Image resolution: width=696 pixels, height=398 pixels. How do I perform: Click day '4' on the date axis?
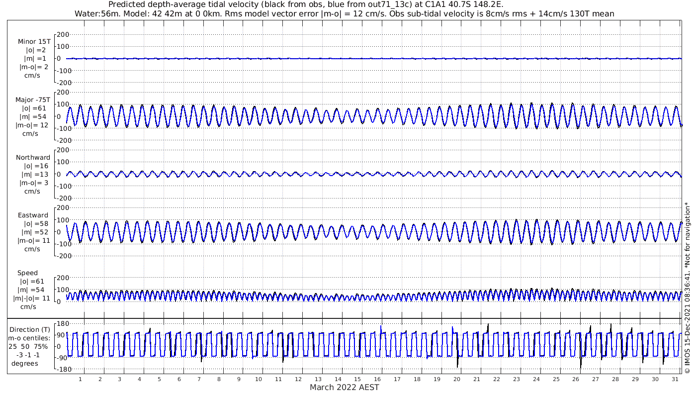(x=140, y=379)
